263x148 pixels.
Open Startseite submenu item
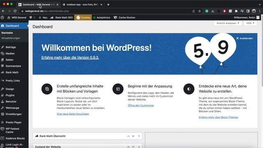click(7, 33)
